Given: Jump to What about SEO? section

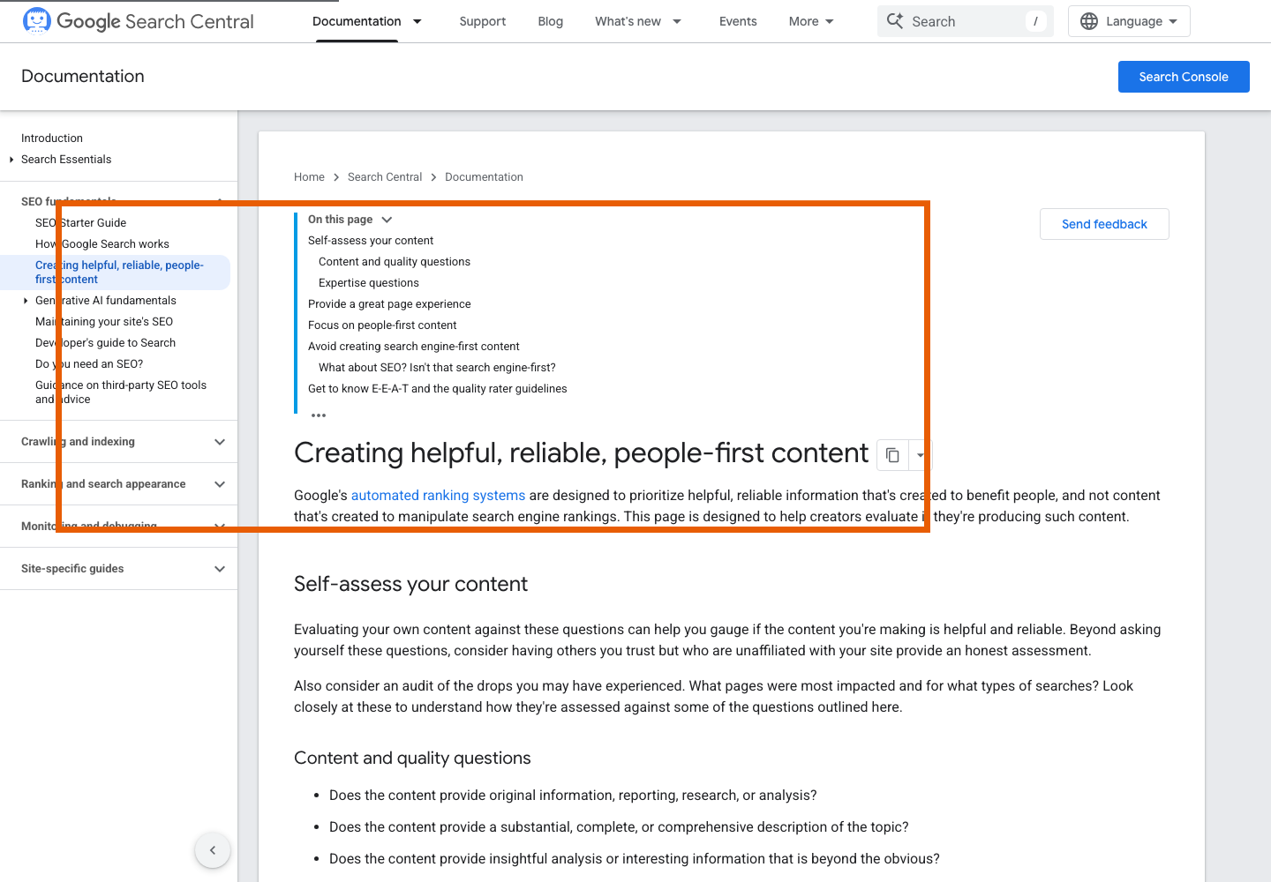Looking at the screenshot, I should (437, 368).
